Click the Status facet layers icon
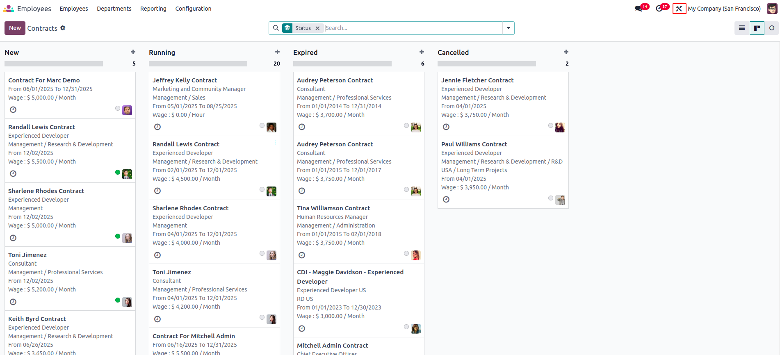The height and width of the screenshot is (355, 780). (x=287, y=28)
